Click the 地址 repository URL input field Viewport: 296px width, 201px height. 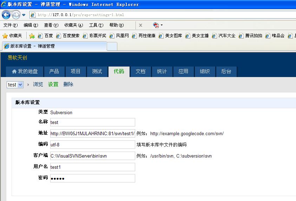tap(92, 133)
